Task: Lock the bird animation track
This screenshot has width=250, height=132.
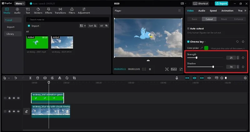Action: click(x=9, y=98)
